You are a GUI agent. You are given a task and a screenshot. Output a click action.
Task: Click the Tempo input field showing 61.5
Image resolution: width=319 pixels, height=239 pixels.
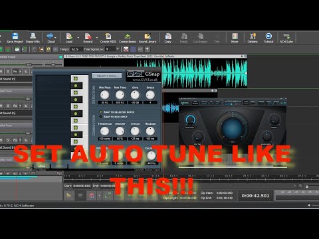click(x=76, y=49)
